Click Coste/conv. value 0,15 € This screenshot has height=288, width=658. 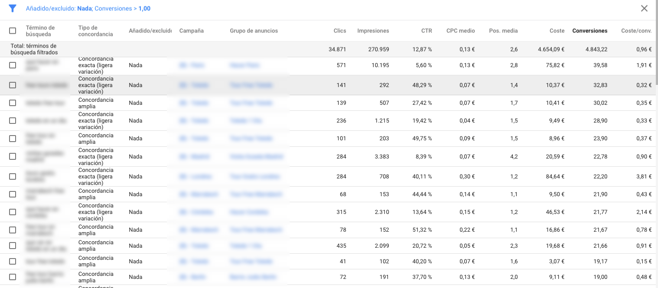644,262
